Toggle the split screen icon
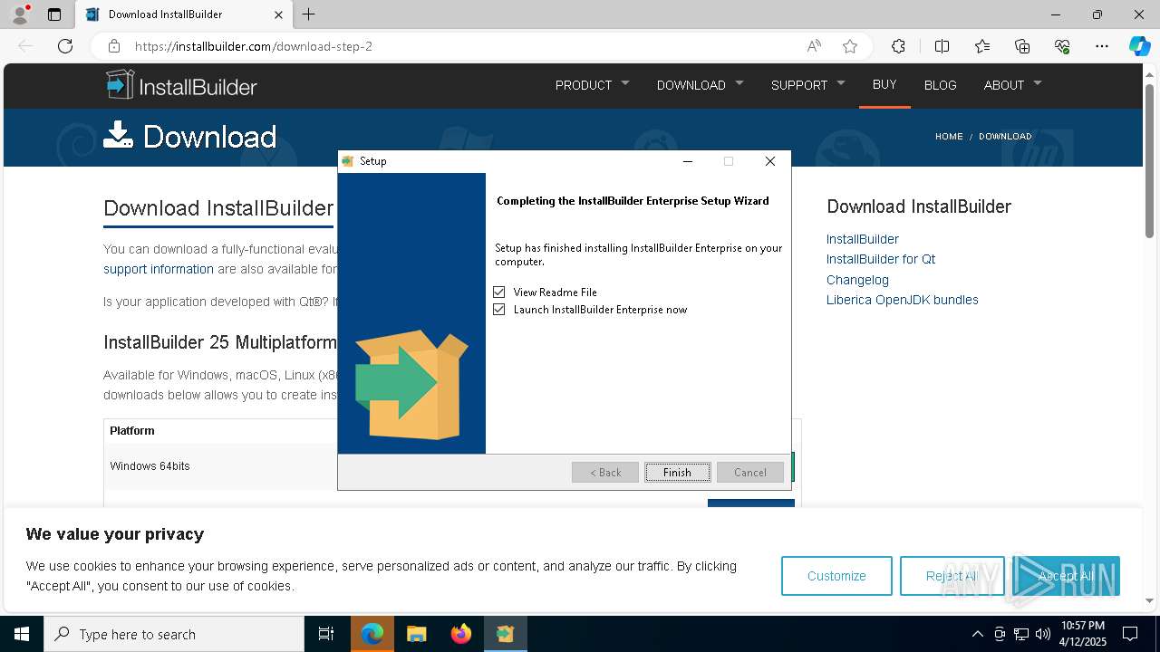 942,46
